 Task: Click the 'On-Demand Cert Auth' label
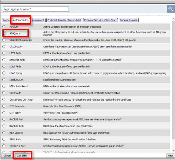(x=21, y=100)
